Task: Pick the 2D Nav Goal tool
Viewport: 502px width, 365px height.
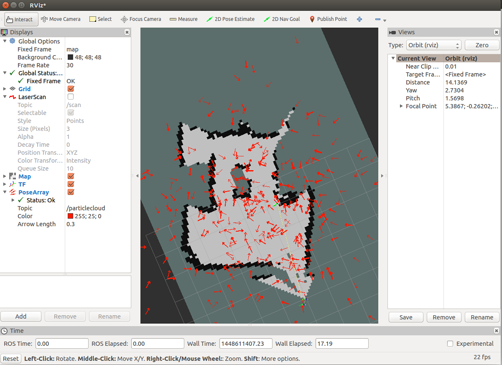Action: click(x=282, y=19)
